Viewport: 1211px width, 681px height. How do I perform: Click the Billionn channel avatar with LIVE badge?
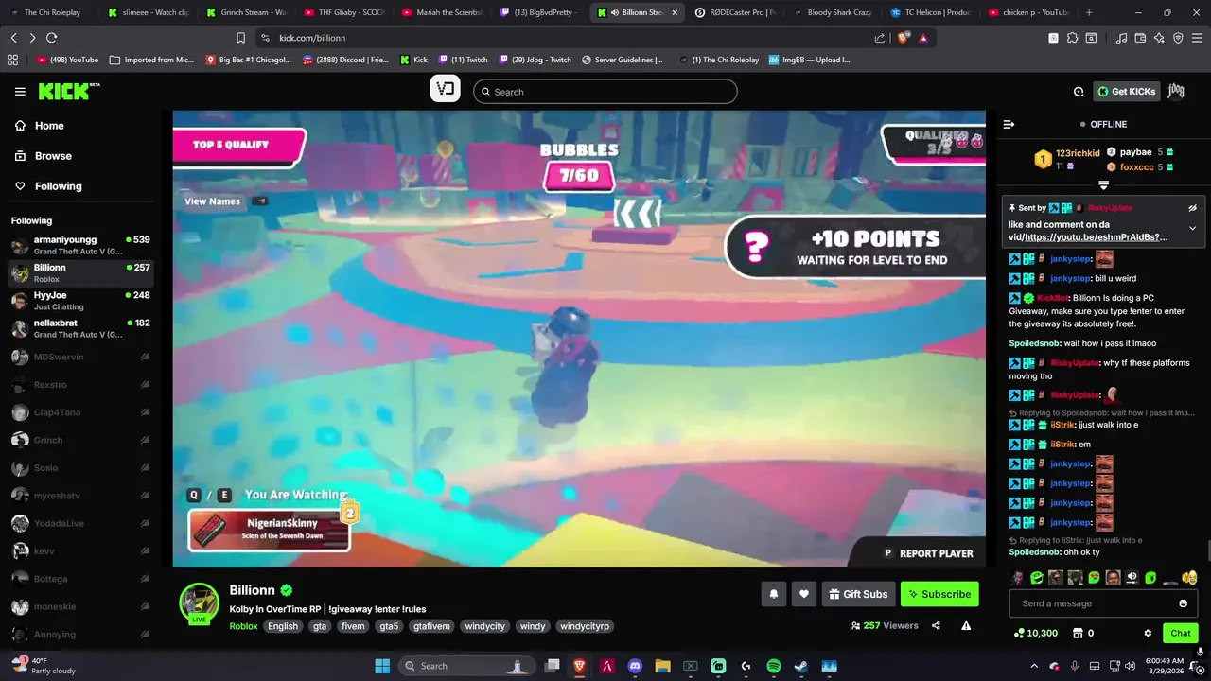(x=200, y=602)
